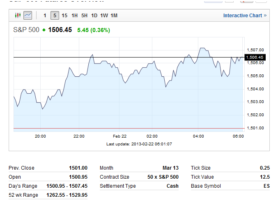The image size is (278, 214).
Task: Switch to candlestick chart type
Action: pos(17,16)
